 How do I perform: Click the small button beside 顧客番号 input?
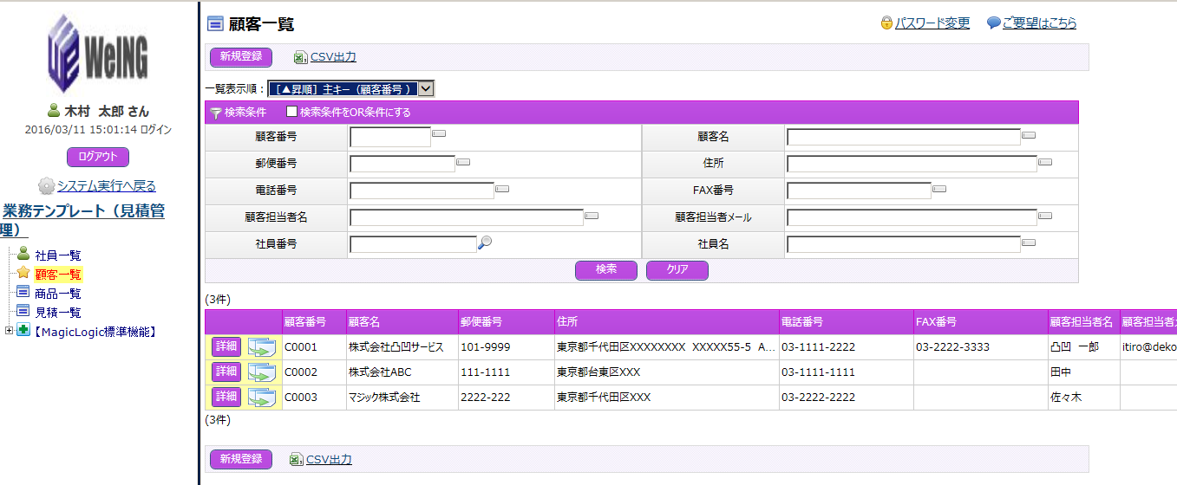[439, 133]
